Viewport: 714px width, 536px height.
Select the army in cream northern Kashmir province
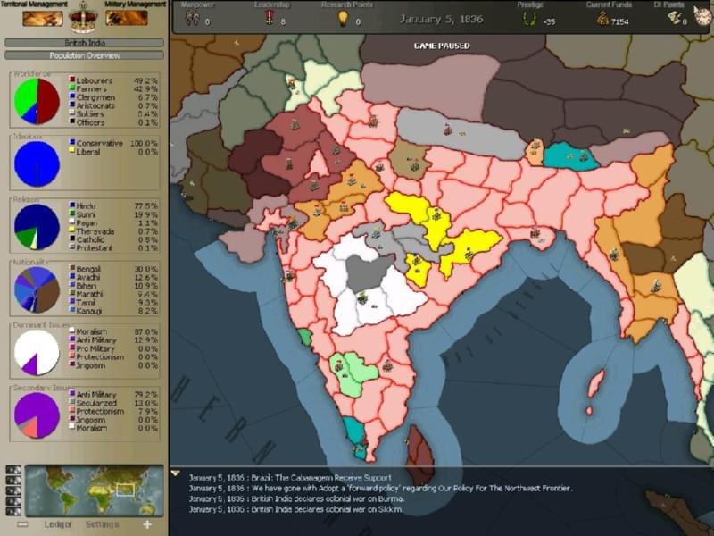click(x=292, y=85)
